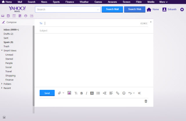Click the Yahoo Mail logo
This screenshot has height=121, width=186.
point(17,9)
